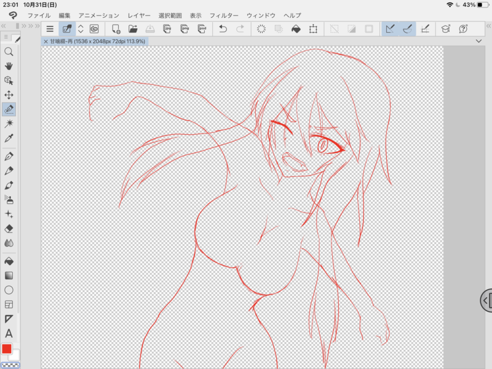492x369 pixels.
Task: Pick the Eyedropper tool
Action: point(9,139)
